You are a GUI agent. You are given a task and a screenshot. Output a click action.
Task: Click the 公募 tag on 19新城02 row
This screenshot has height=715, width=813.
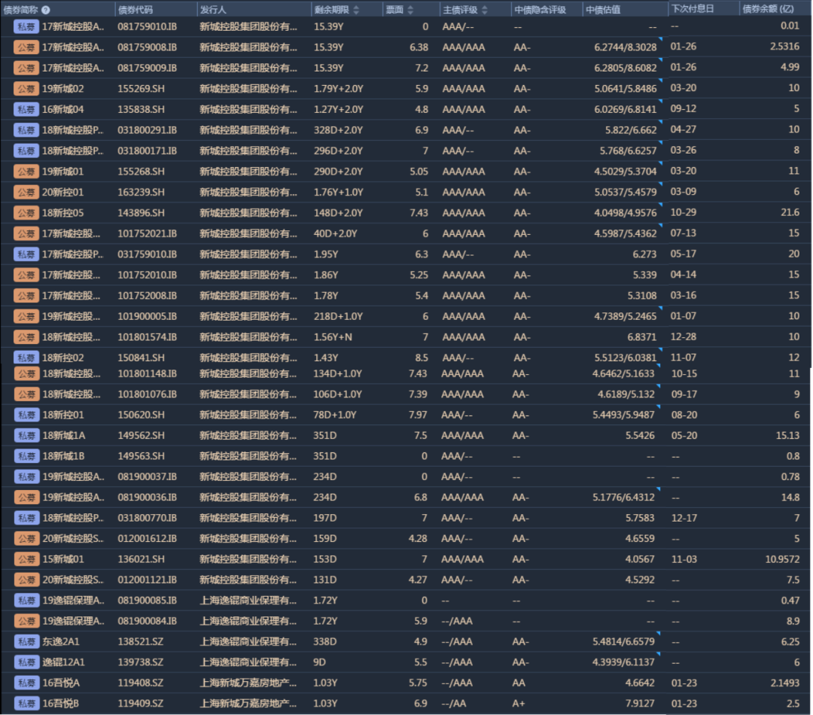pyautogui.click(x=26, y=89)
